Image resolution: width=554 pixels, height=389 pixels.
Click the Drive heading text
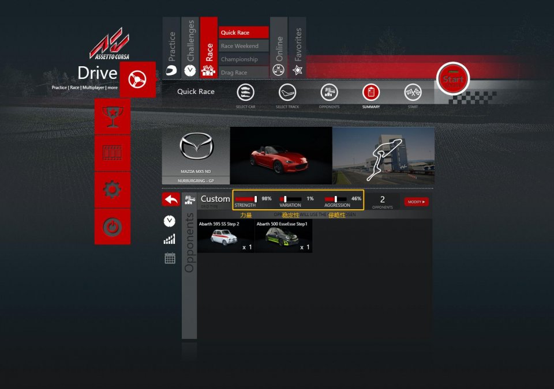[x=97, y=73]
